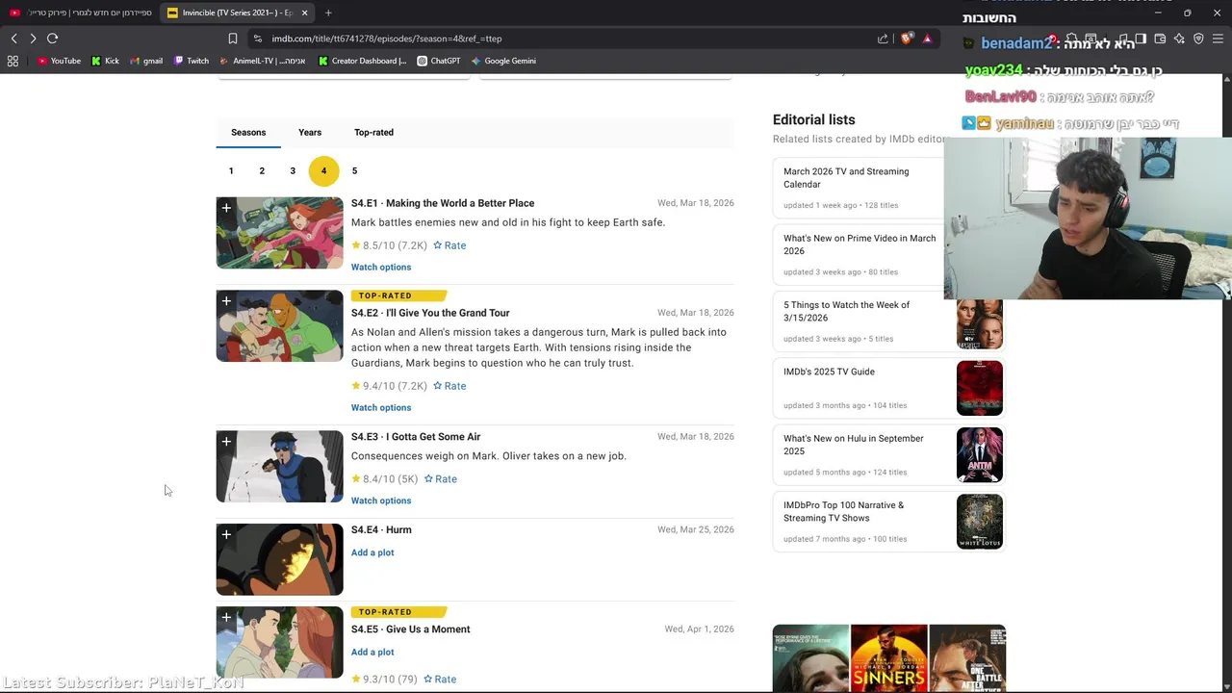The image size is (1232, 693).
Task: Add episode S4.E5 to watchlist with plus icon
Action: 226,618
